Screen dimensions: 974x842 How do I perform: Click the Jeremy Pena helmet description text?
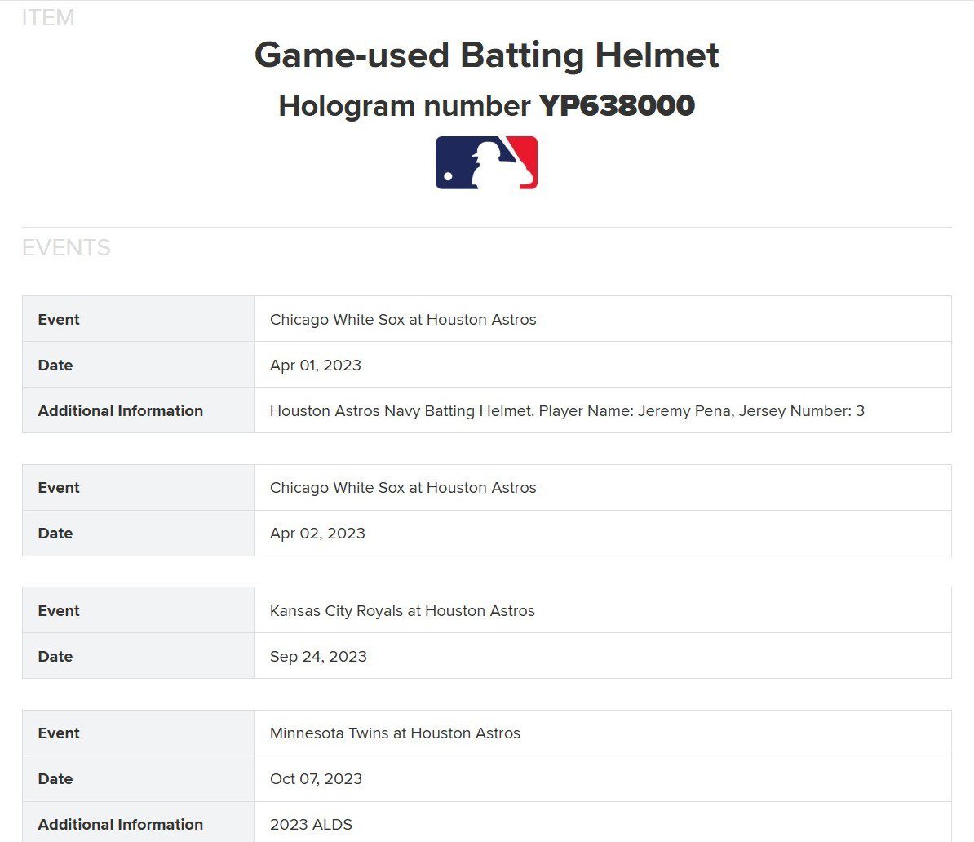pos(567,410)
